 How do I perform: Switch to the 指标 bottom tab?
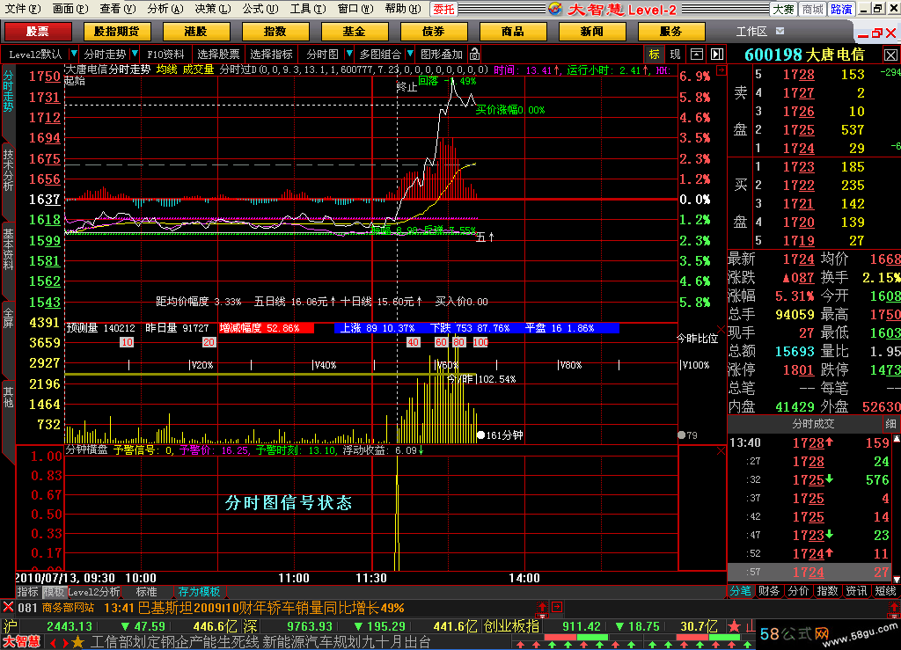(x=27, y=591)
